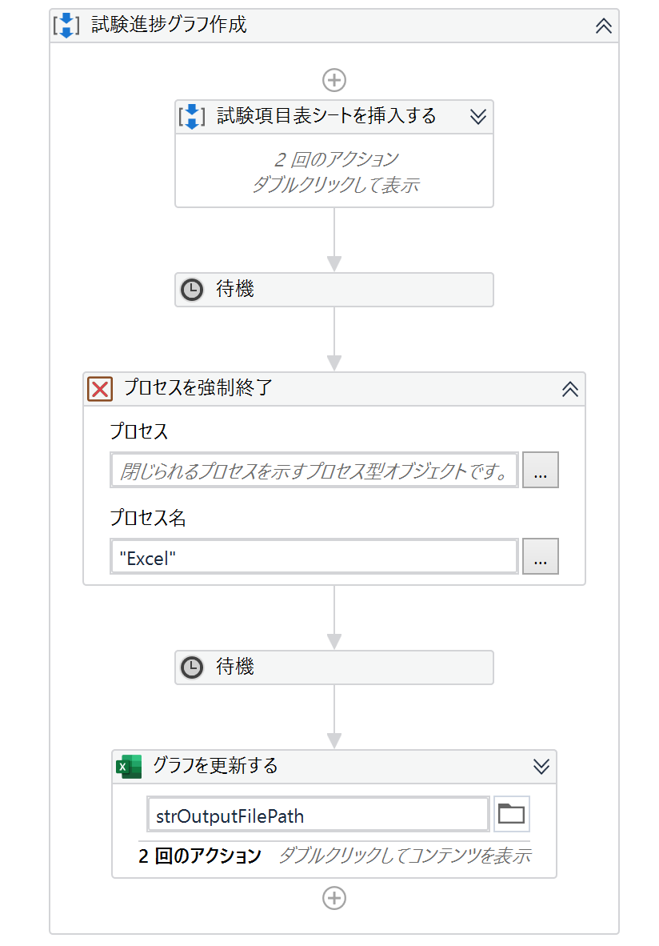Browse for file with the folder icon

coord(511,816)
